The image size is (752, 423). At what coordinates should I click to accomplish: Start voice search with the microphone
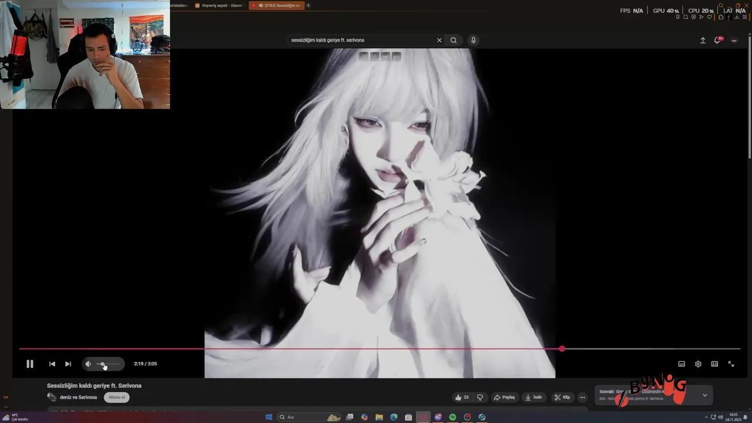(x=474, y=40)
